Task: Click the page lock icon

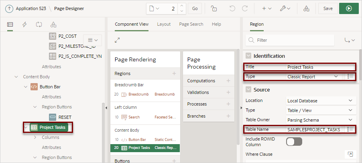Action: (x=214, y=8)
